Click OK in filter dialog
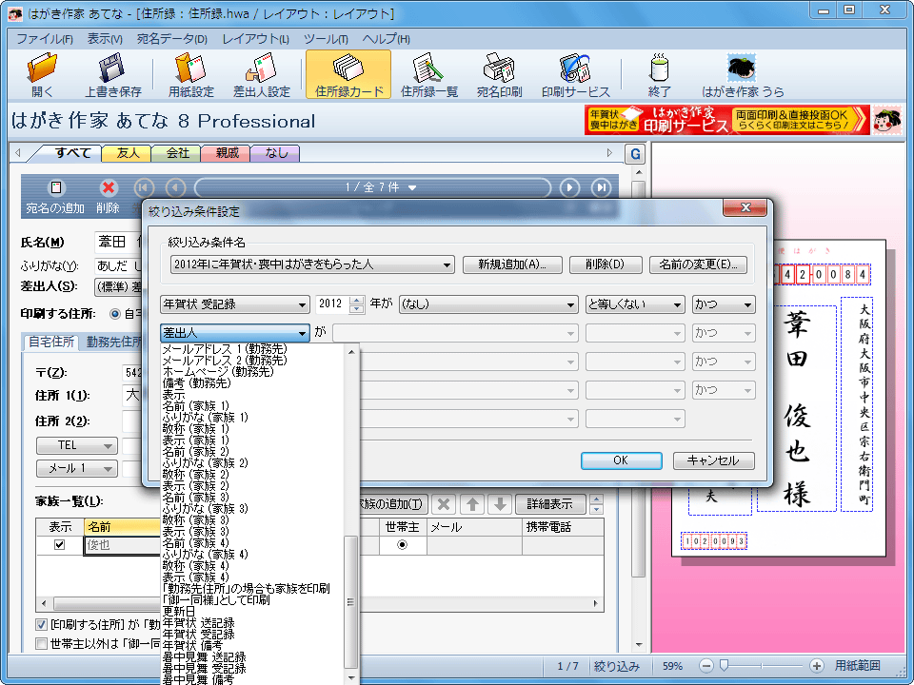 (622, 460)
